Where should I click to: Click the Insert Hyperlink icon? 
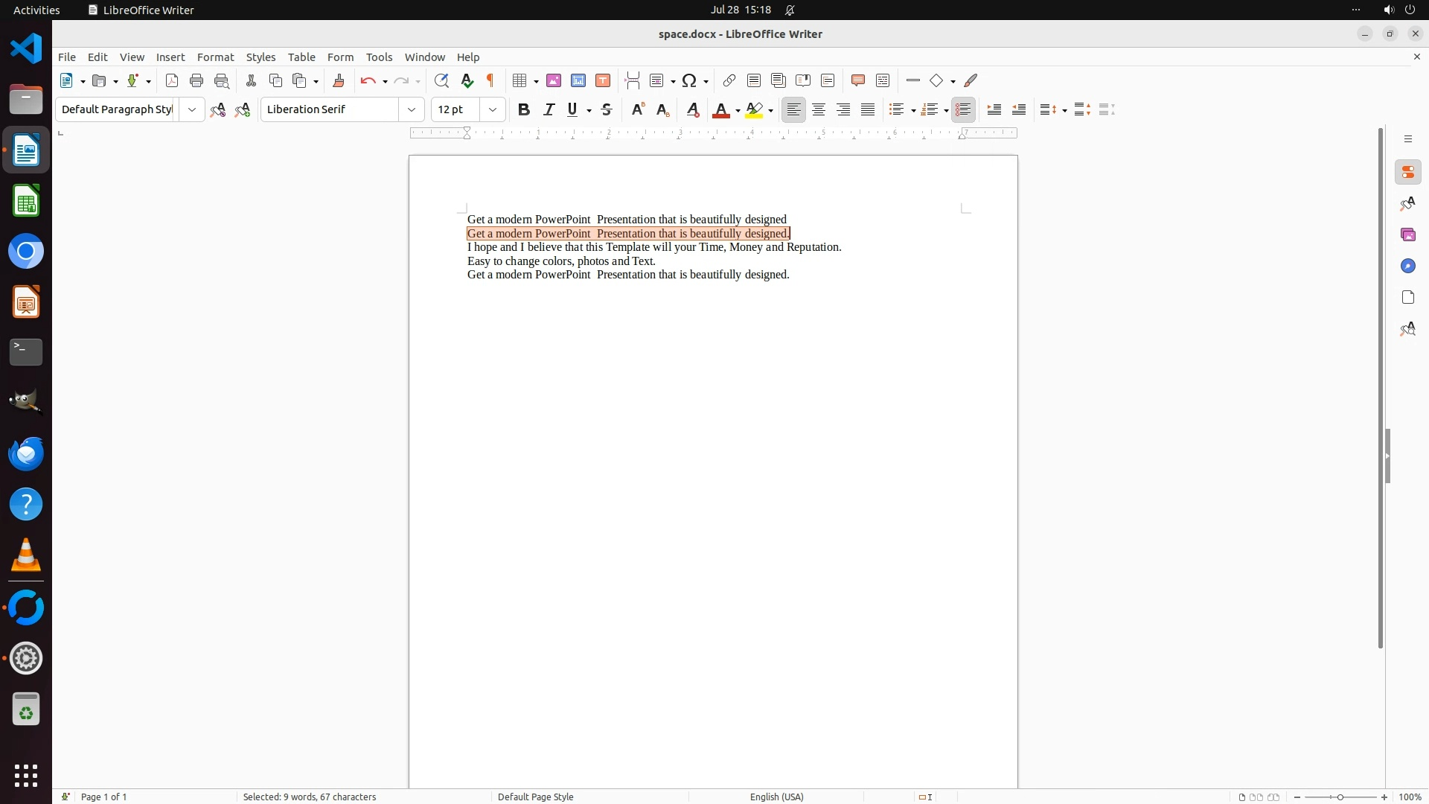(729, 80)
